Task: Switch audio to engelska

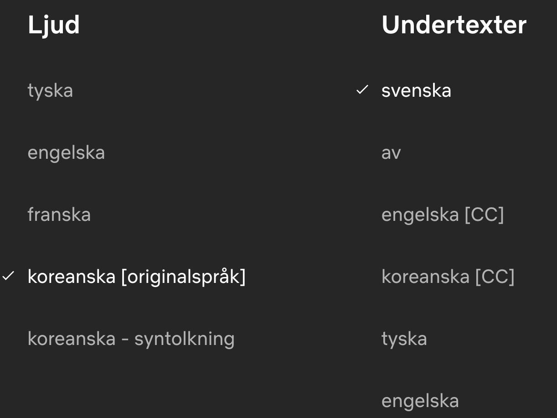Action: [x=66, y=152]
